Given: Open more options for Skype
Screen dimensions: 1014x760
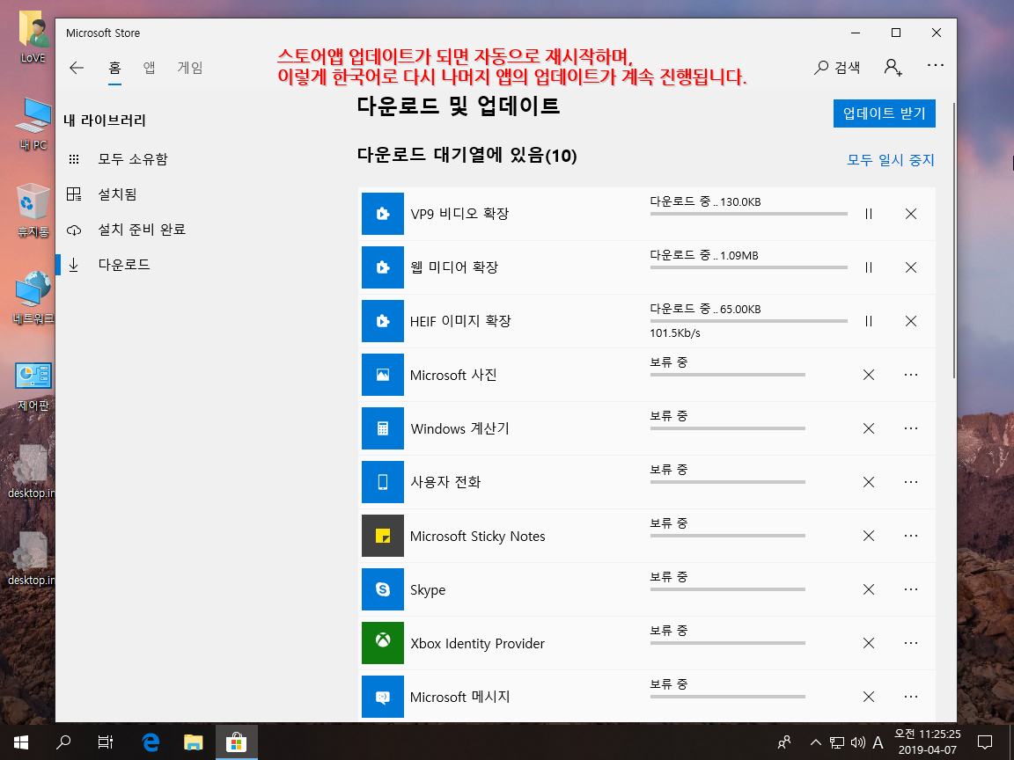Looking at the screenshot, I should 910,589.
